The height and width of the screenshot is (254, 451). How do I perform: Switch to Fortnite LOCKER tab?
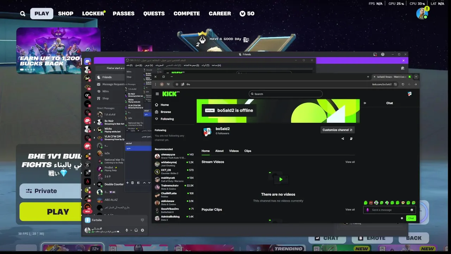pos(93,13)
